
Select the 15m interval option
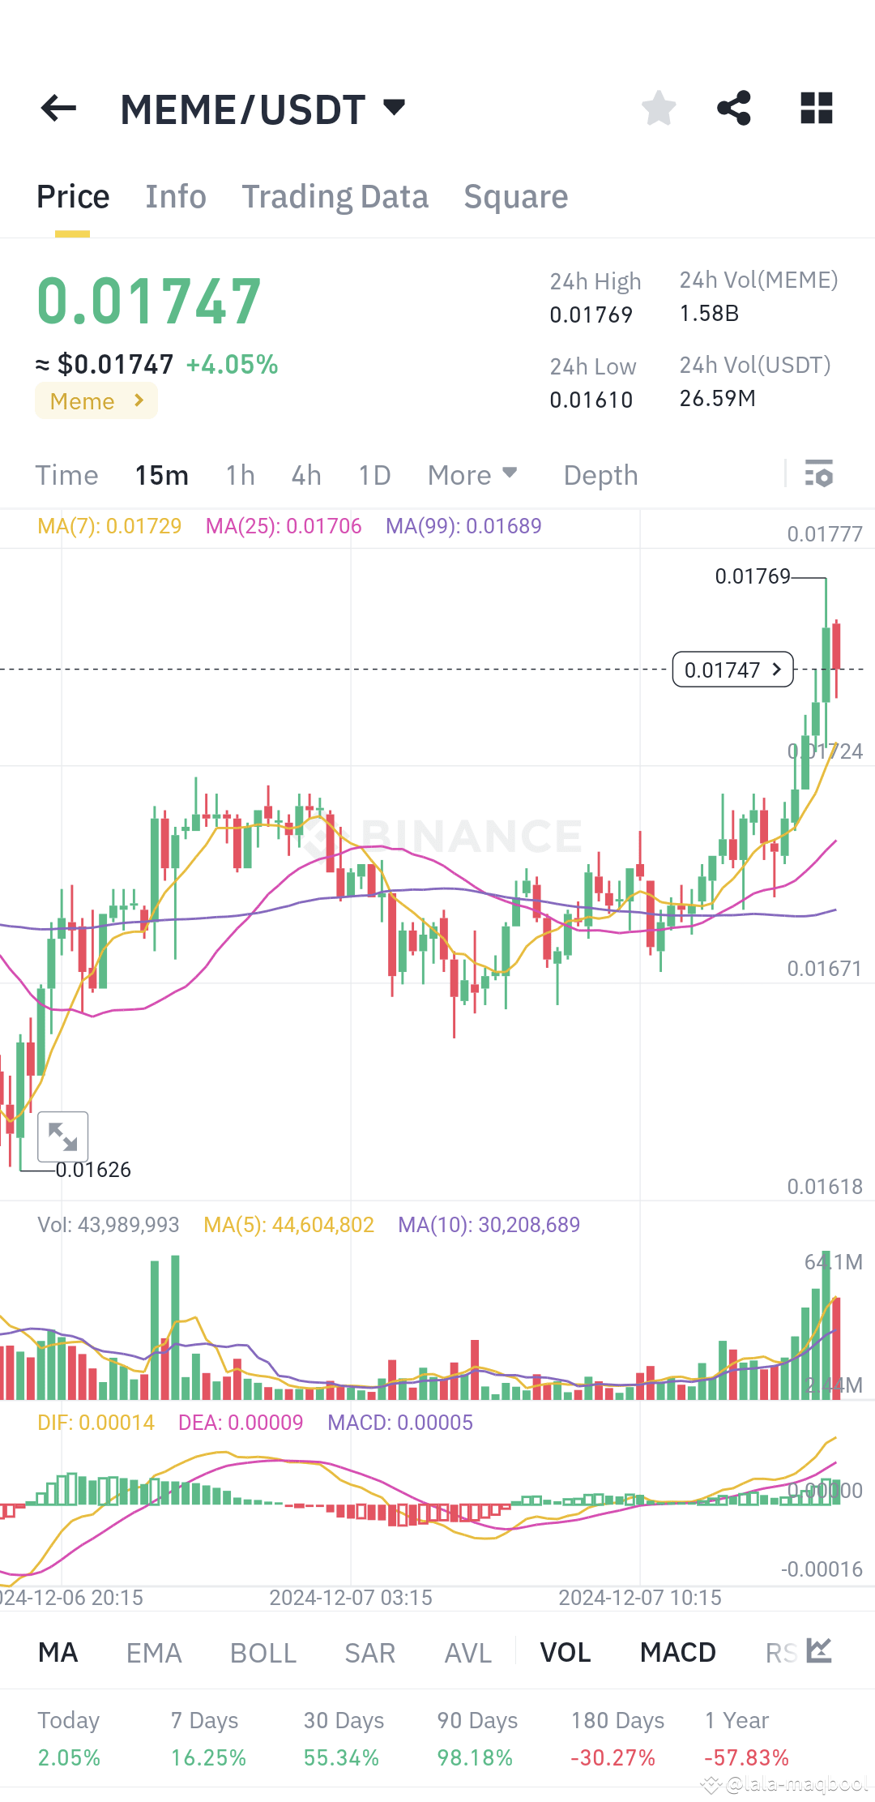coord(161,475)
